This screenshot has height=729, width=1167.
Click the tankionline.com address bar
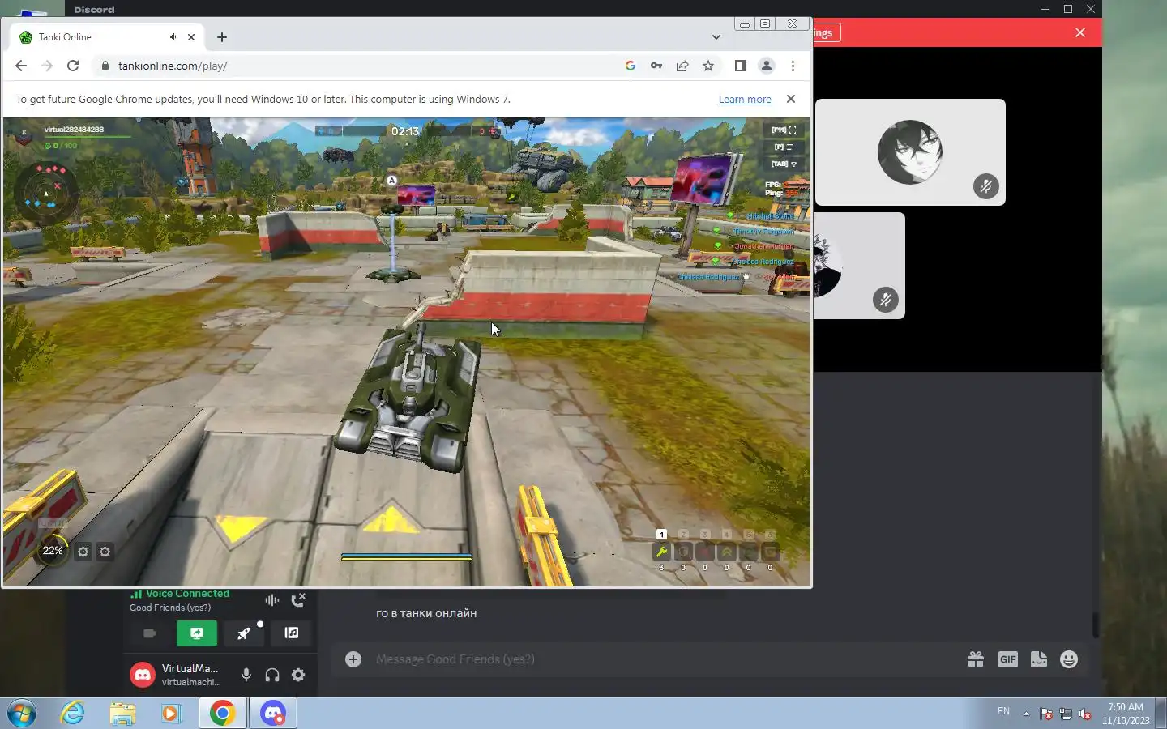click(357, 66)
